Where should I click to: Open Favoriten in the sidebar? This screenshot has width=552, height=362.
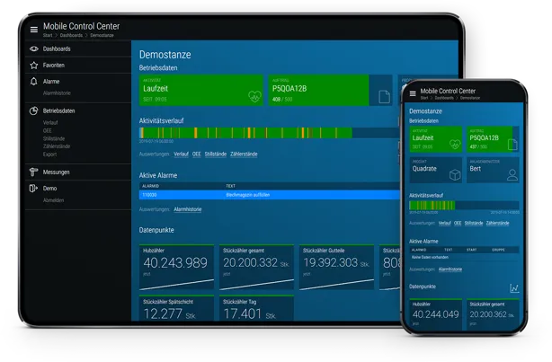point(54,65)
